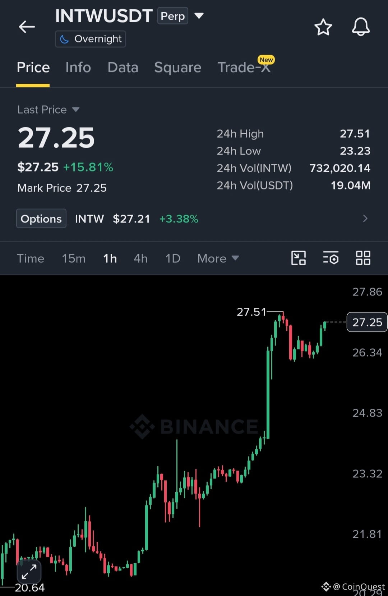Open the Options button
The image size is (388, 596).
click(x=41, y=219)
